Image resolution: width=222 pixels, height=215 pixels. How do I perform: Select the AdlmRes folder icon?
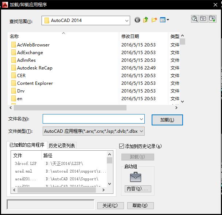point(13,60)
